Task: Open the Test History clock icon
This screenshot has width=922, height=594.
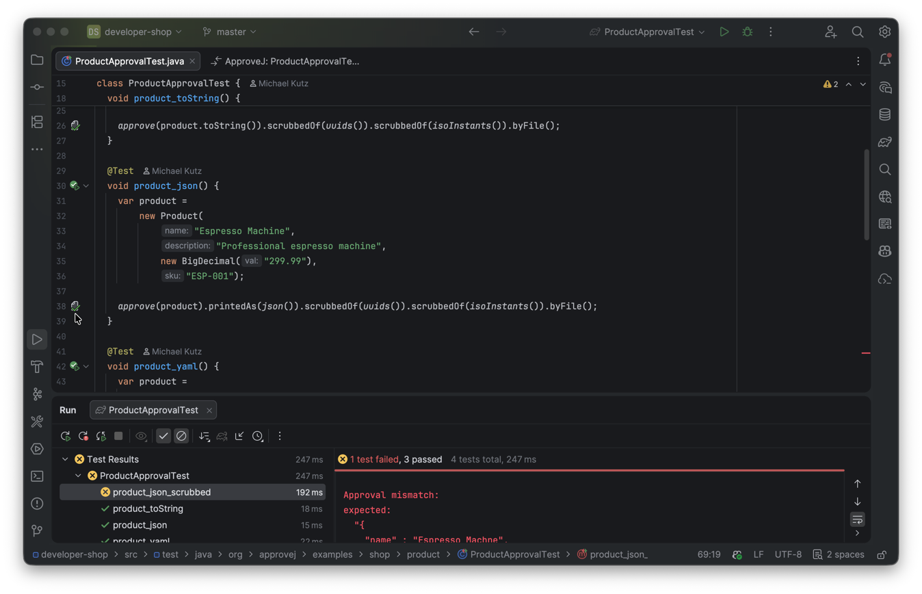Action: coord(258,436)
